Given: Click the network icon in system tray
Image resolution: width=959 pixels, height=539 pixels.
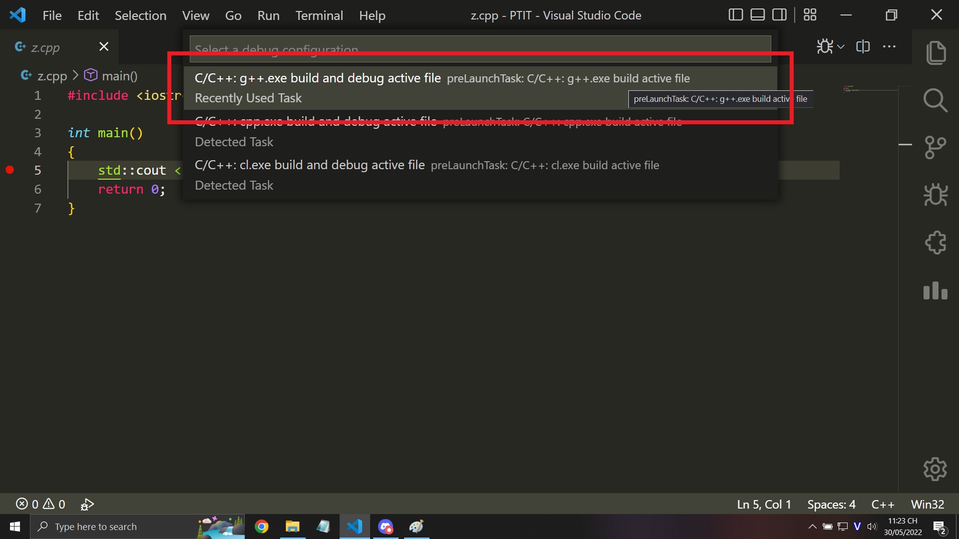Looking at the screenshot, I should [x=843, y=527].
